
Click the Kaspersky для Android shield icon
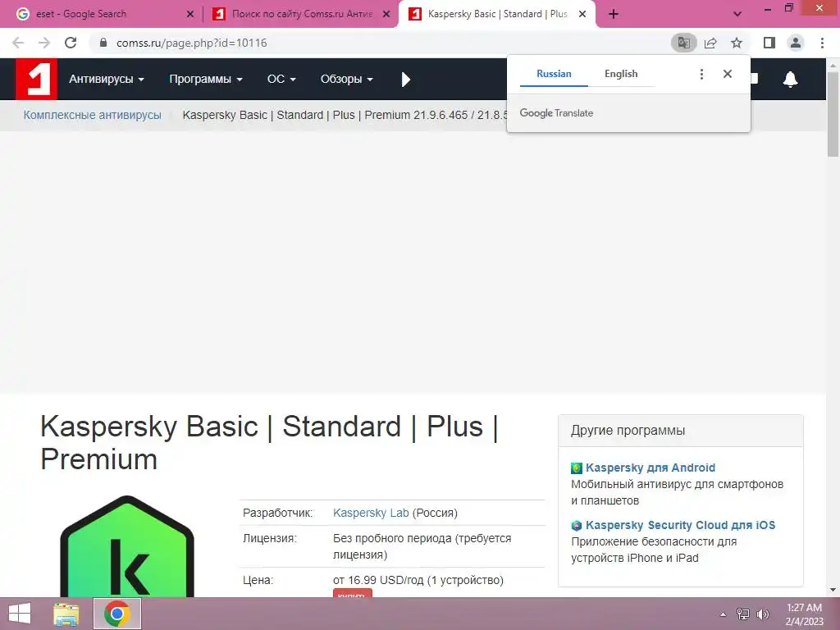[577, 468]
